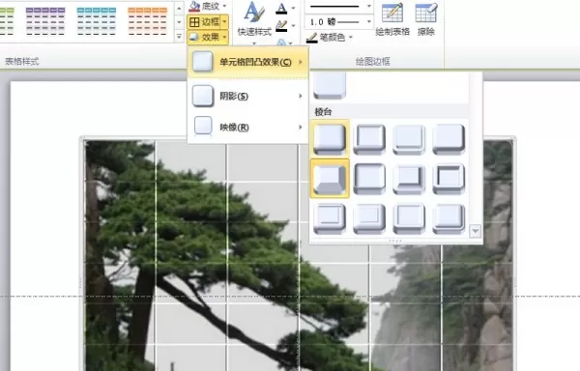580x371 pixels.
Task: Apply first bevel preset in third 棱台 row
Action: [330, 218]
